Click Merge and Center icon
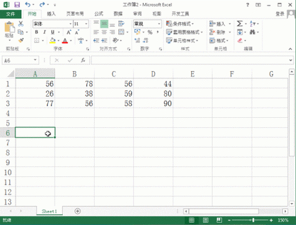The image size is (296, 225). pyautogui.click(x=122, y=32)
